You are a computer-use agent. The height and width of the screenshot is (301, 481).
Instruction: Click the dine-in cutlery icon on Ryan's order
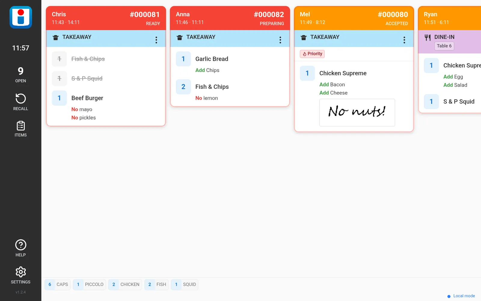click(x=427, y=37)
